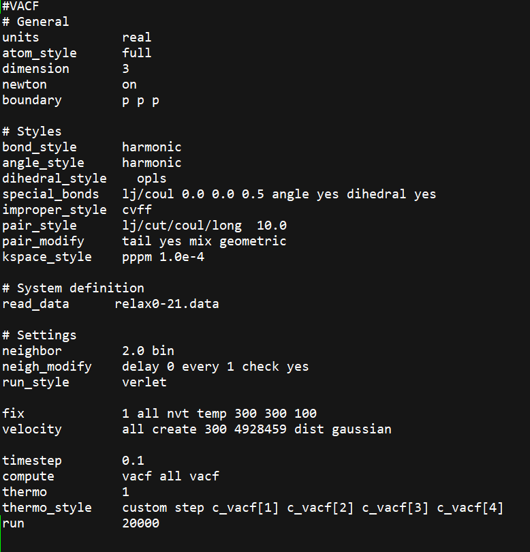Click the 'verlet' run_style value
530x552 pixels.
(144, 382)
